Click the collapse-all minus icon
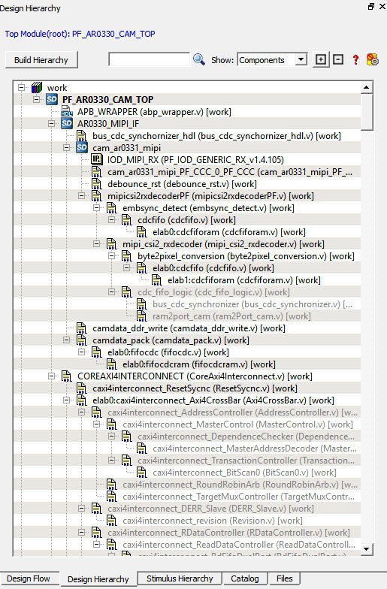The height and width of the screenshot is (589, 387). click(x=338, y=59)
